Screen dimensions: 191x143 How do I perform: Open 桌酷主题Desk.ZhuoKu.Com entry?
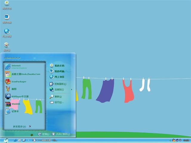[24, 74]
